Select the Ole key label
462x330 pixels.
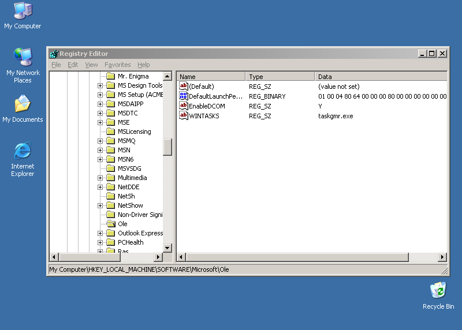tap(122, 224)
